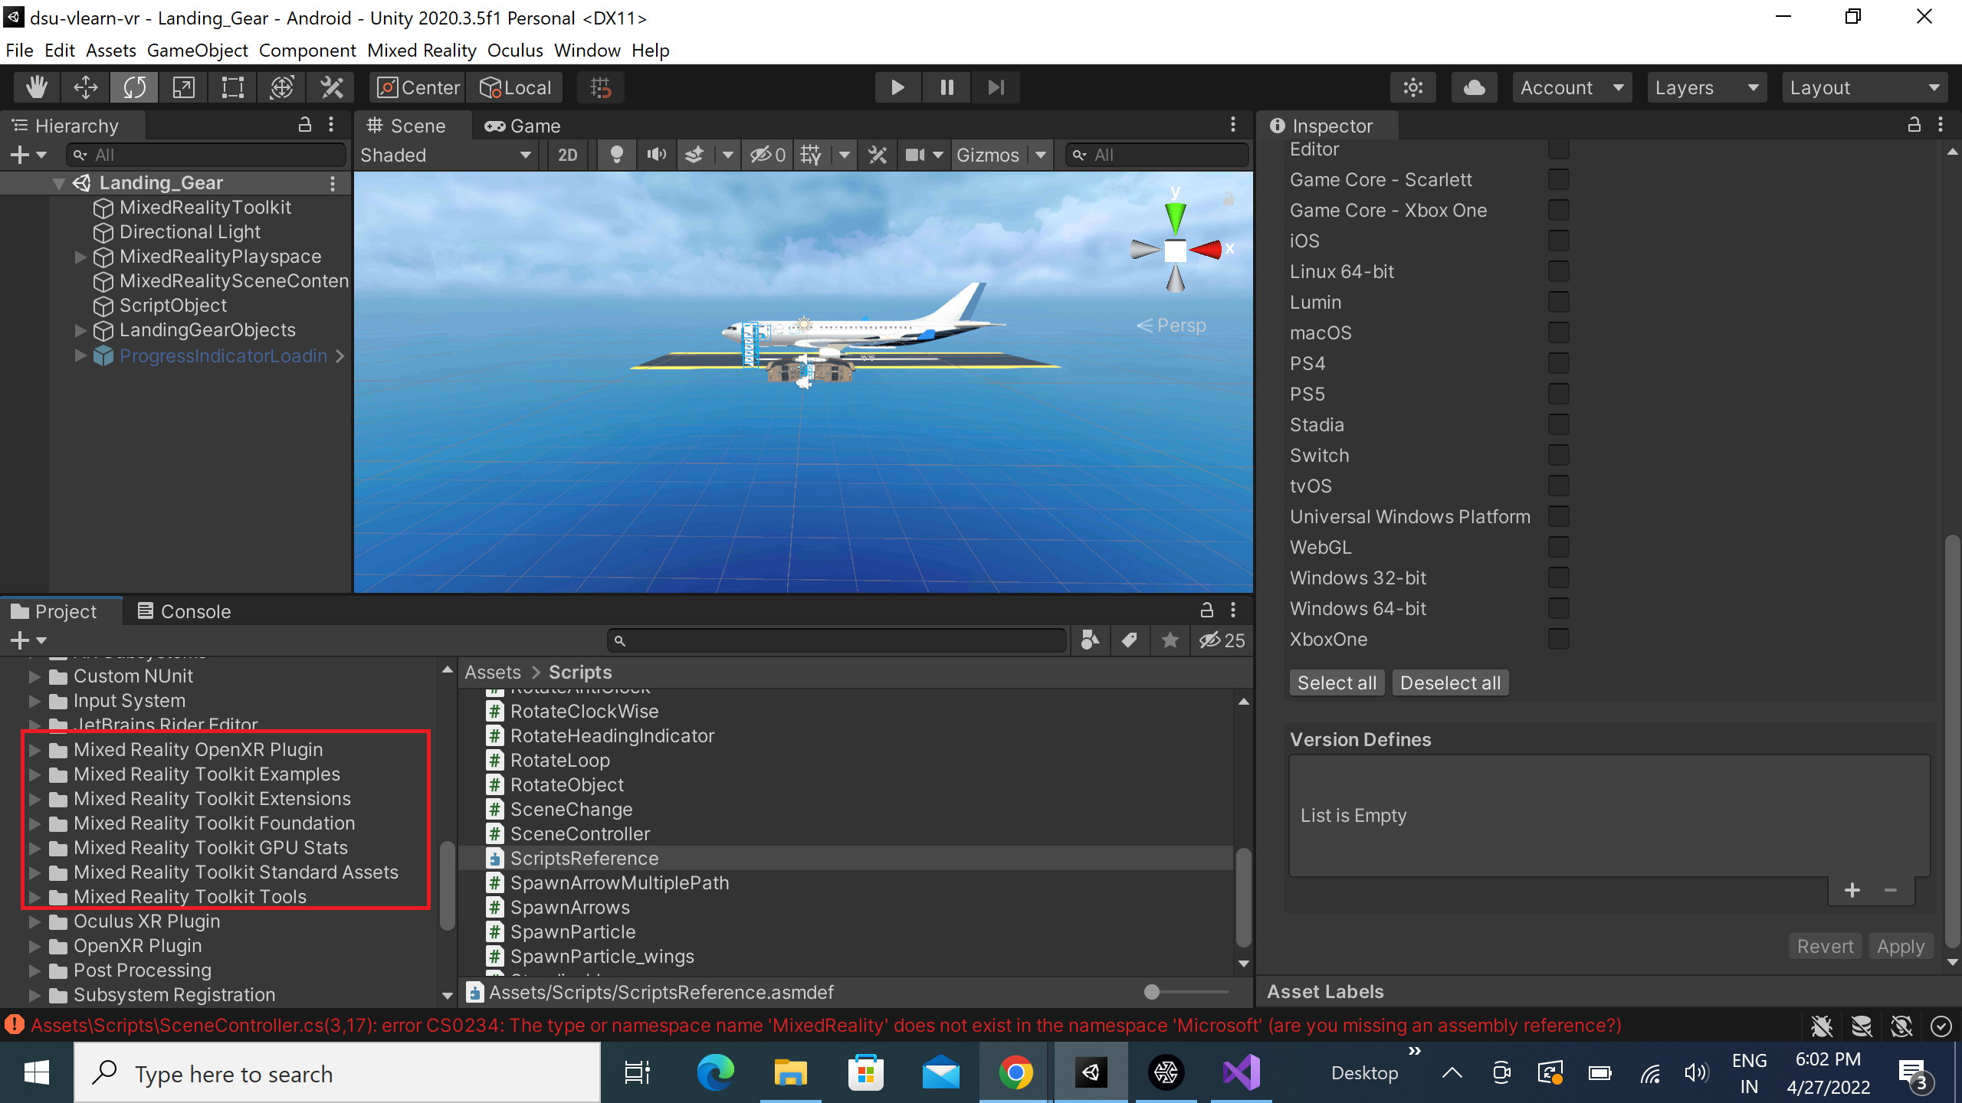This screenshot has height=1103, width=1962.
Task: Toggle grid snapping icon
Action: tap(601, 87)
